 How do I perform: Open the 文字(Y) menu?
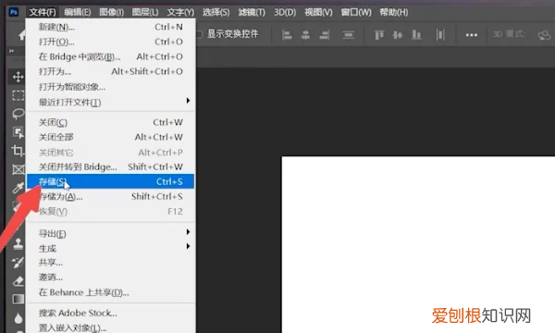[x=180, y=12]
